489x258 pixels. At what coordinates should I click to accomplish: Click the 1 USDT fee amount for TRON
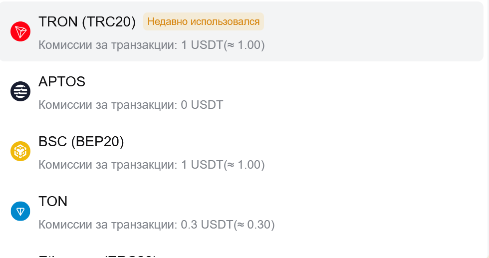(202, 45)
